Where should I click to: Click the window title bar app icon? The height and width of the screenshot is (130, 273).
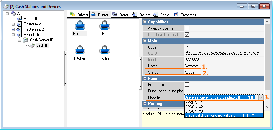coord(6,7)
